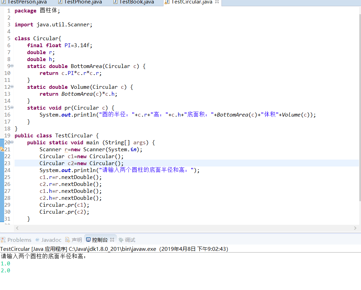Click the Scanner r=new Scanner line
Image resolution: width=361 pixels, height=290 pixels.
91,150
